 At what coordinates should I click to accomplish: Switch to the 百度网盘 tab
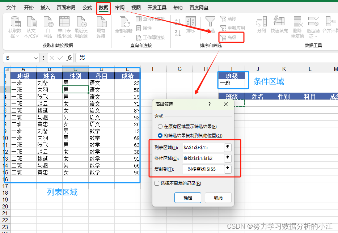tap(199, 8)
